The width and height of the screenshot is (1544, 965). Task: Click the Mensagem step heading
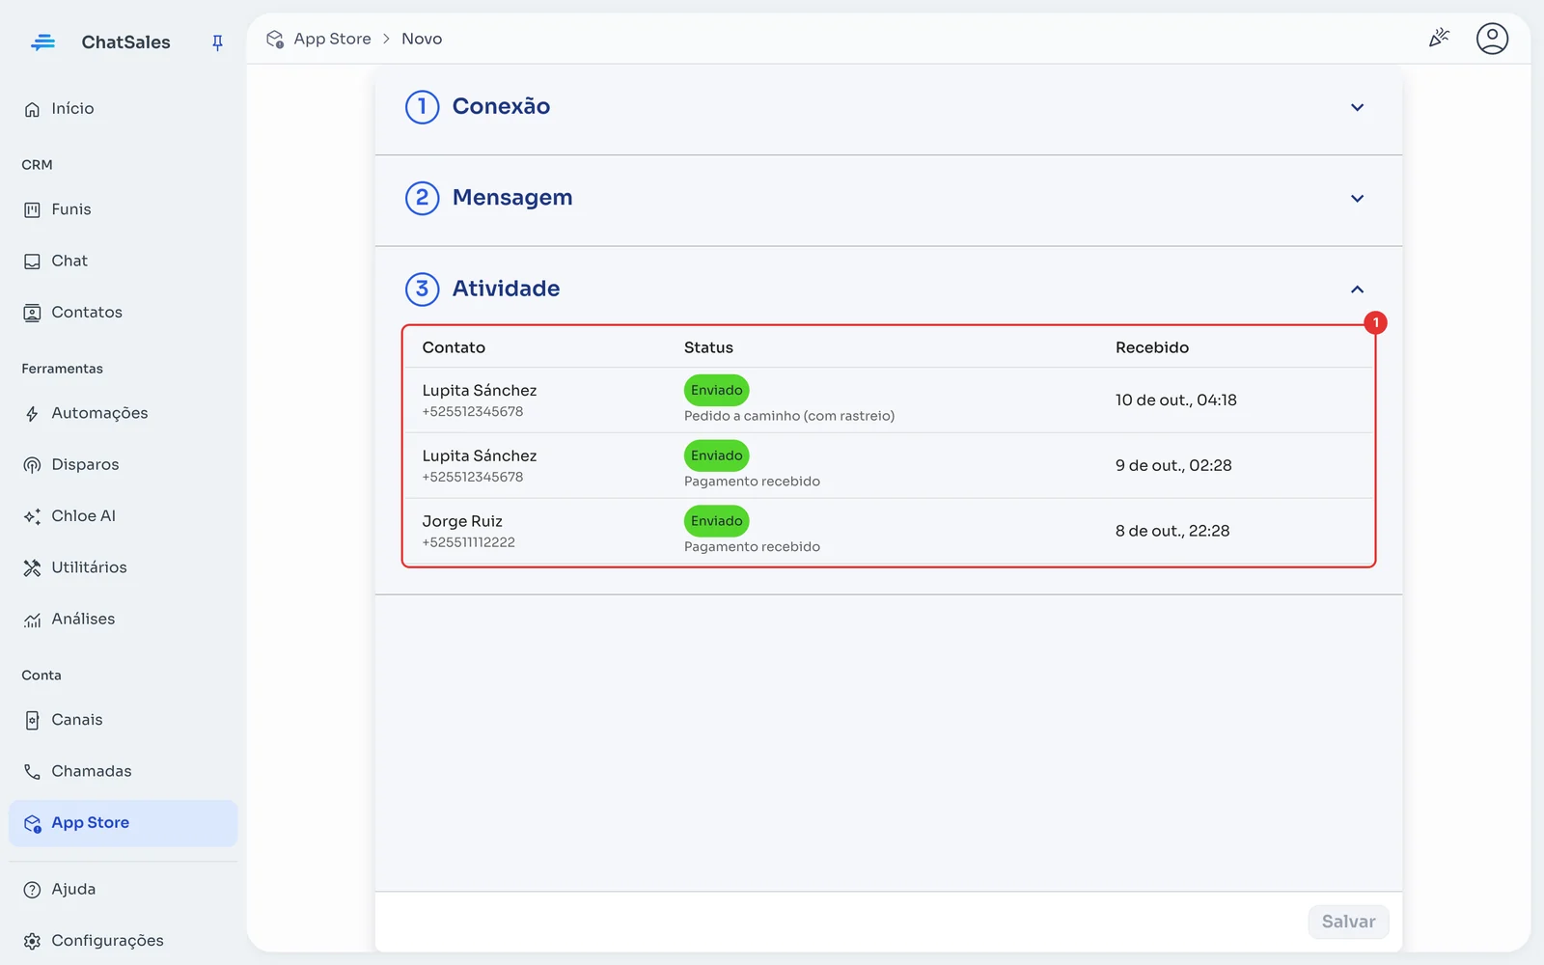512,197
